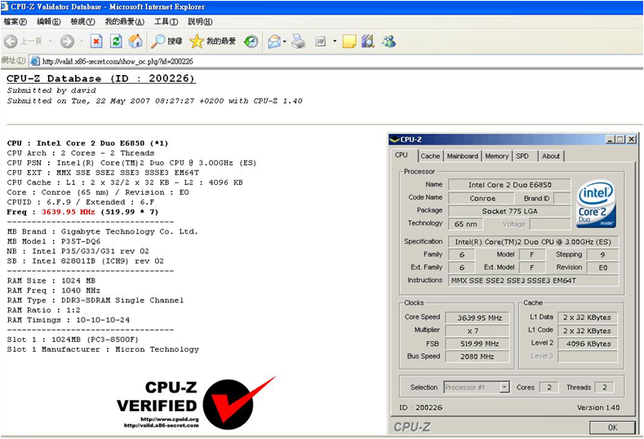This screenshot has width=644, height=439.
Task: Open the 檔案(F) menu
Action: coord(15,21)
